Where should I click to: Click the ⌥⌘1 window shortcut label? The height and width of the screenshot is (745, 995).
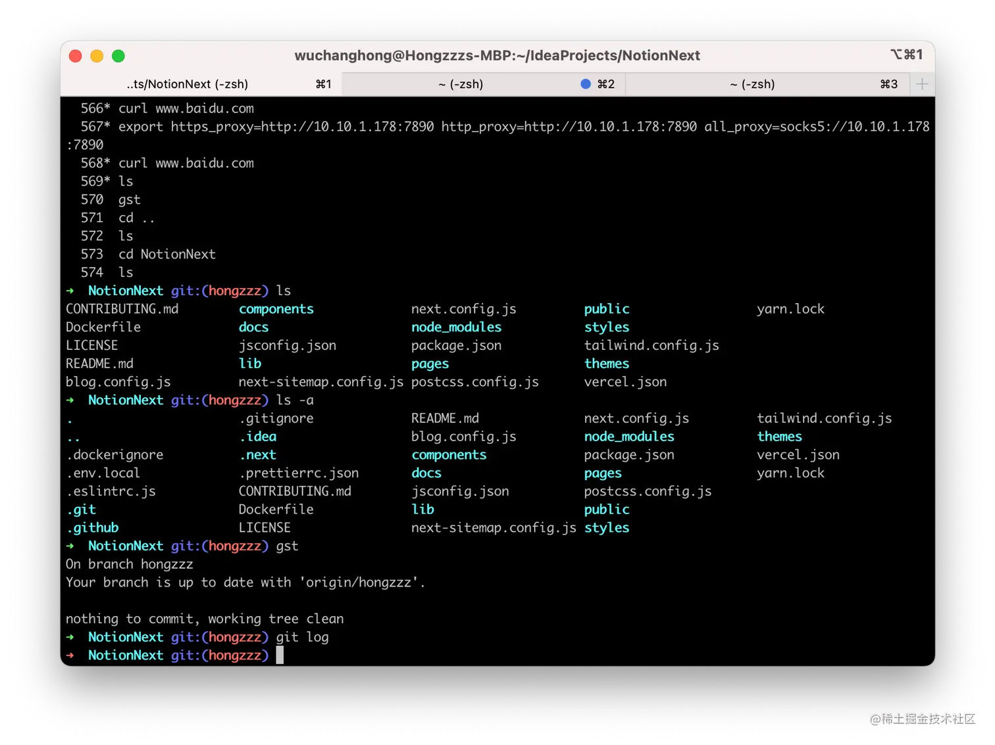pyautogui.click(x=907, y=55)
